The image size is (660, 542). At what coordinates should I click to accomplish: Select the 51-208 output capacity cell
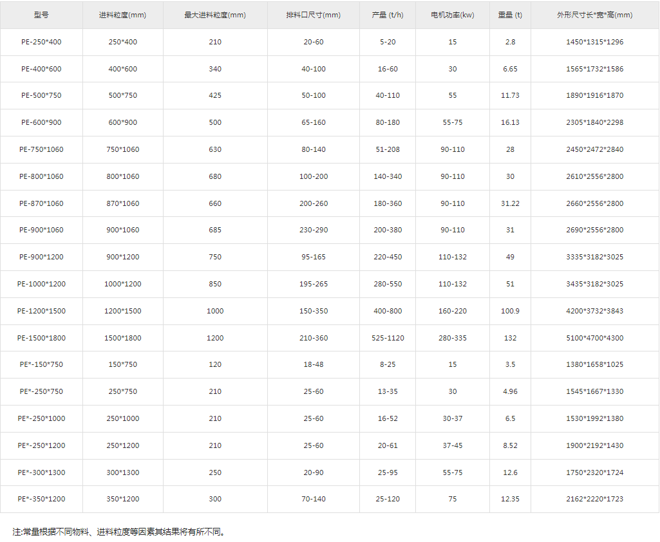coord(388,149)
